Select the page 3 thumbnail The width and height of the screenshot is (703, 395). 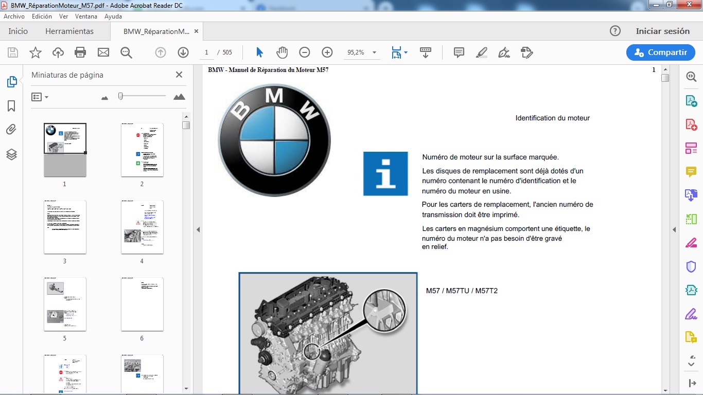64,227
